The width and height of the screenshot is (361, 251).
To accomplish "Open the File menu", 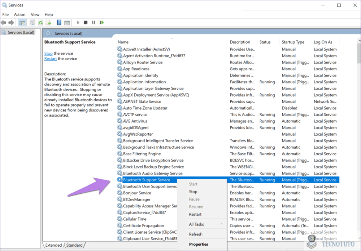I will (5, 14).
